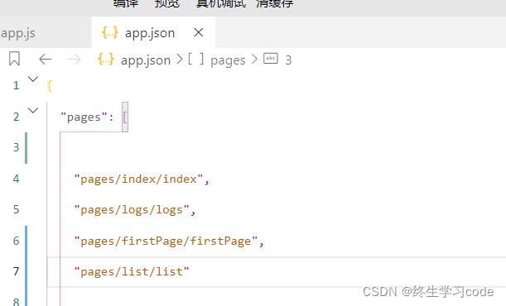The height and width of the screenshot is (306, 506).
Task: Click the array bracket icon before pages breadcrumb
Action: click(195, 60)
